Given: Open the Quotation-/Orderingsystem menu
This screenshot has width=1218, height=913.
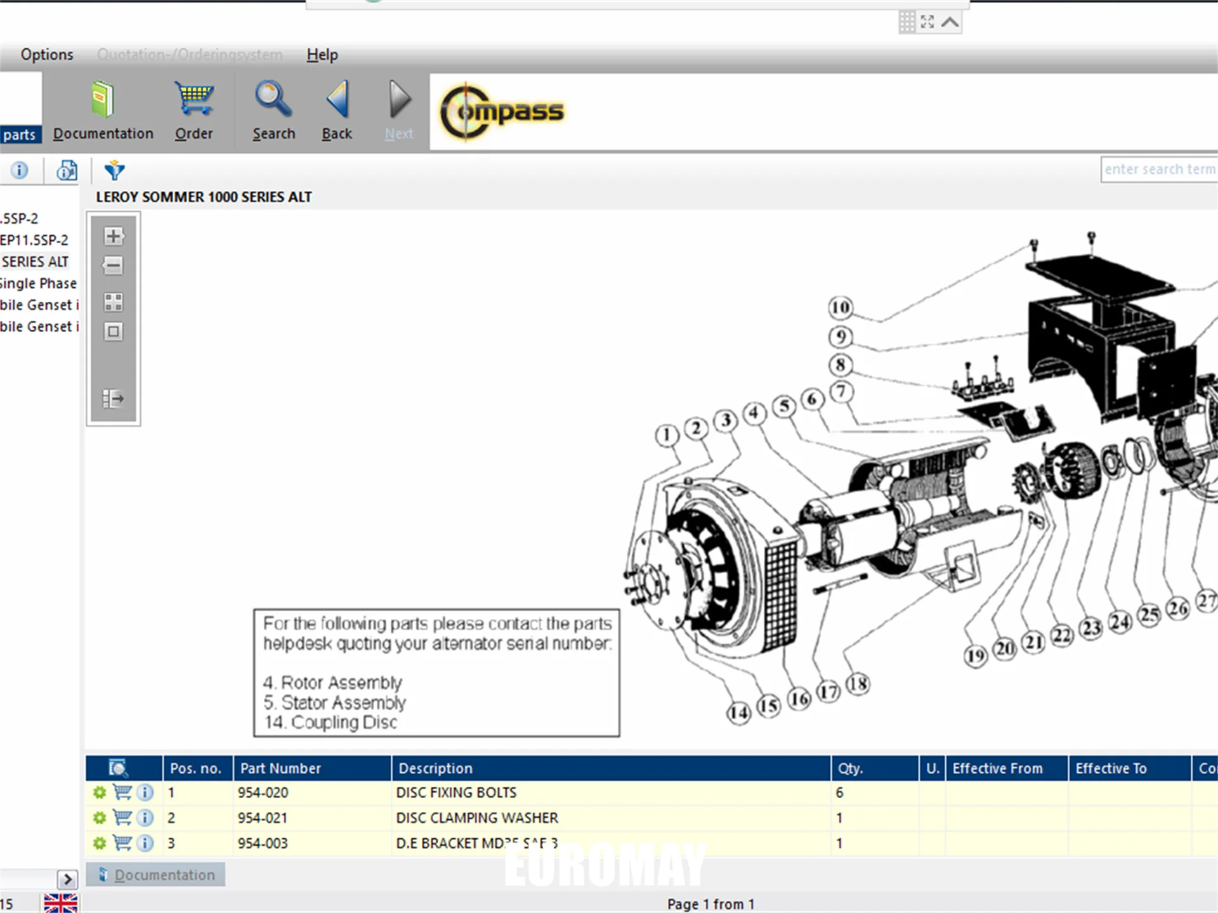Looking at the screenshot, I should (x=190, y=55).
